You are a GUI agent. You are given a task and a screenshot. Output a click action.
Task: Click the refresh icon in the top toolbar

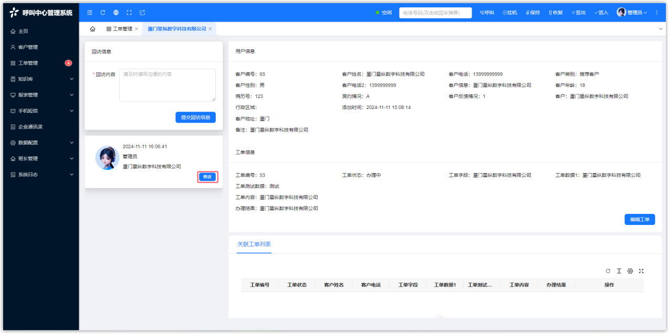(103, 13)
